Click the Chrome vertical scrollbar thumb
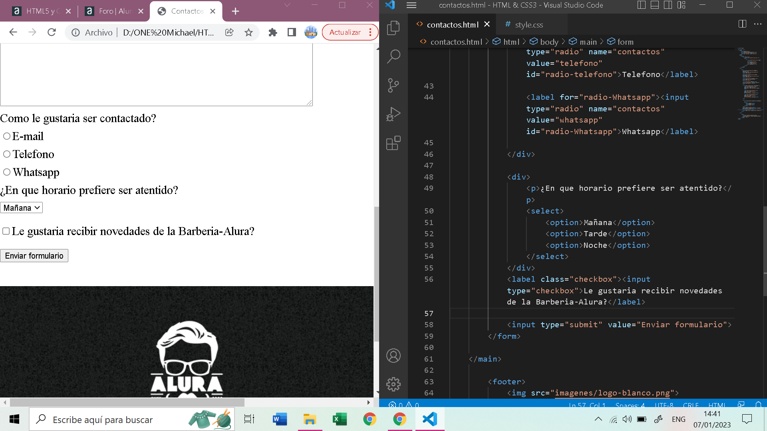Image resolution: width=767 pixels, height=431 pixels. (376, 274)
